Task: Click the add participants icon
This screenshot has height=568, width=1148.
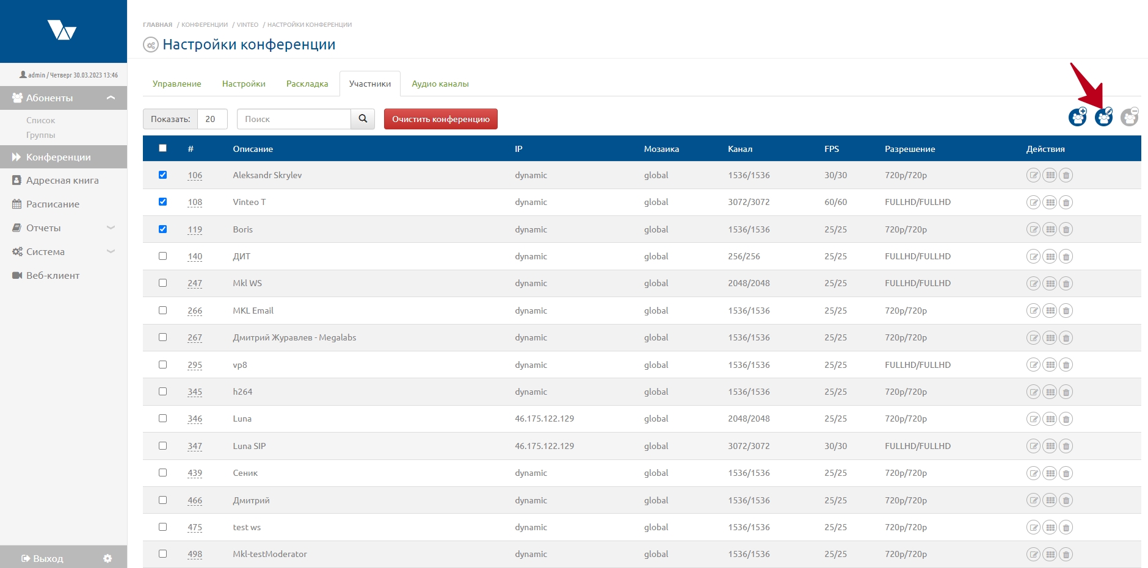Action: (x=1078, y=117)
